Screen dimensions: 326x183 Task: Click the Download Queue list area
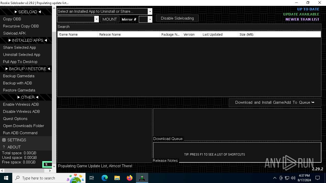237,125
